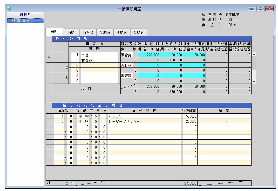Click the 270,000 total at the bottom
The height and width of the screenshot is (191, 278).
click(x=190, y=183)
